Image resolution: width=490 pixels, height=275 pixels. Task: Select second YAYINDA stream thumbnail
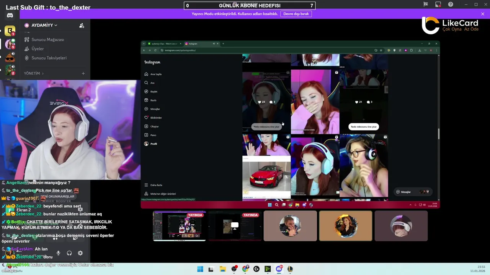(235, 226)
